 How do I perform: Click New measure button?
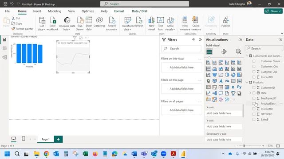[x=185, y=23]
